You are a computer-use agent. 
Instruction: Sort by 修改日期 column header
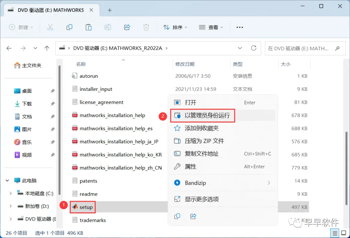(x=185, y=64)
